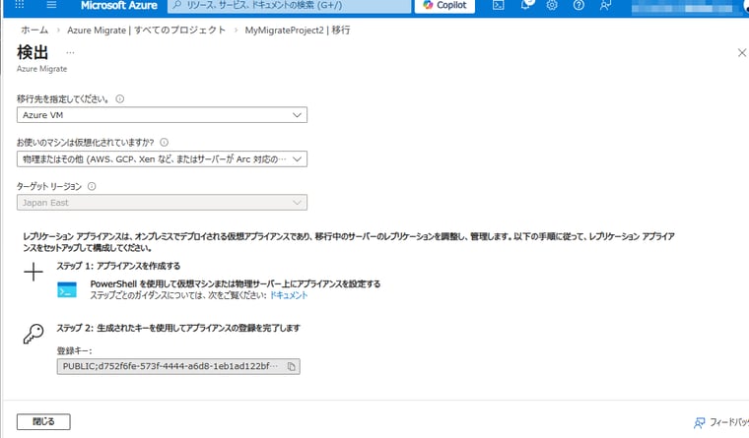Expand the 物理またはその他 virtualization dropdown

[162, 158]
